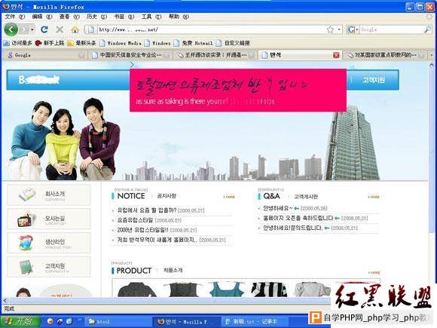Screen dimensions: 437x328
Task: Open notice '저희 반석무역이 새롭게 홈페이지..'
Action: point(157,240)
